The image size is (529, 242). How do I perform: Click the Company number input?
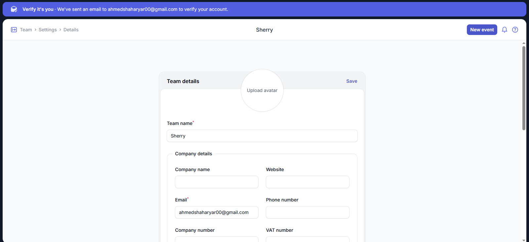pos(217,239)
